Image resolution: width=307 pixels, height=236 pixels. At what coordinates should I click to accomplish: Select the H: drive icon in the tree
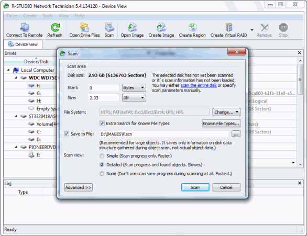pyautogui.click(x=31, y=100)
